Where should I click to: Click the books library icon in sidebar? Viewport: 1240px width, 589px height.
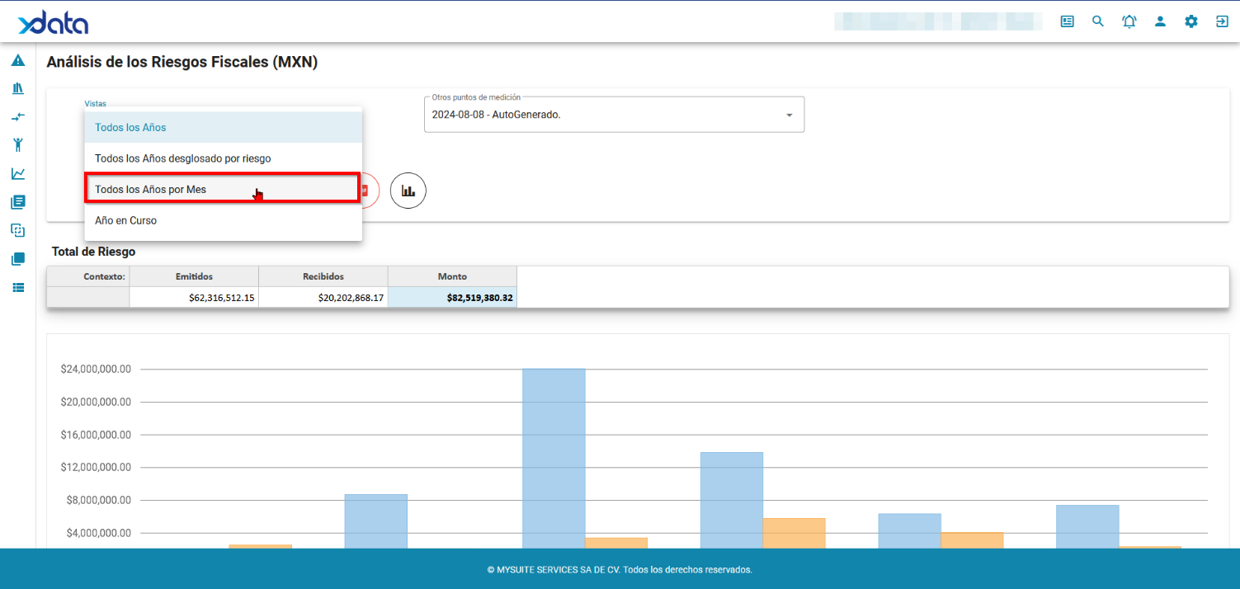(x=17, y=88)
